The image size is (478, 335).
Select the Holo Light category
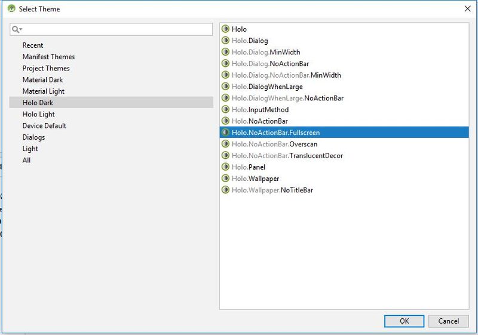pos(111,114)
